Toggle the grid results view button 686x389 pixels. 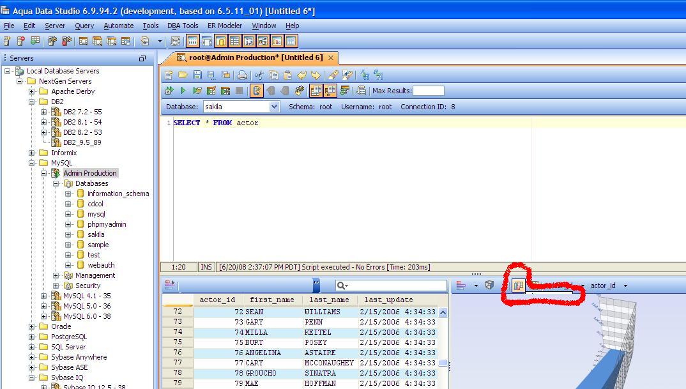316,91
